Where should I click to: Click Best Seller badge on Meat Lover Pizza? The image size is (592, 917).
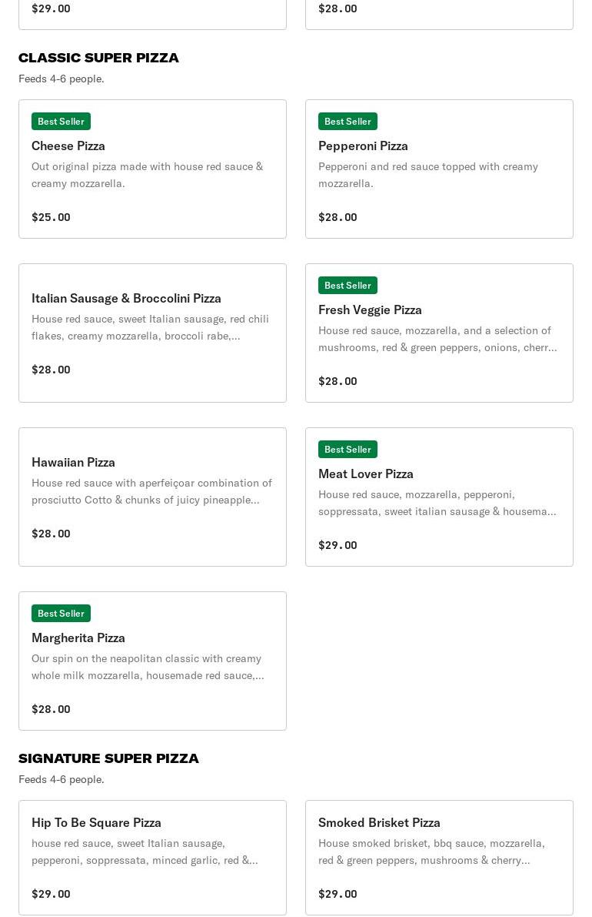coord(348,449)
